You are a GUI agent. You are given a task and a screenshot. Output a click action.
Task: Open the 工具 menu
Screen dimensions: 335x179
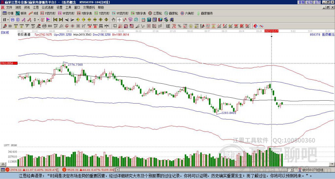(68, 8)
